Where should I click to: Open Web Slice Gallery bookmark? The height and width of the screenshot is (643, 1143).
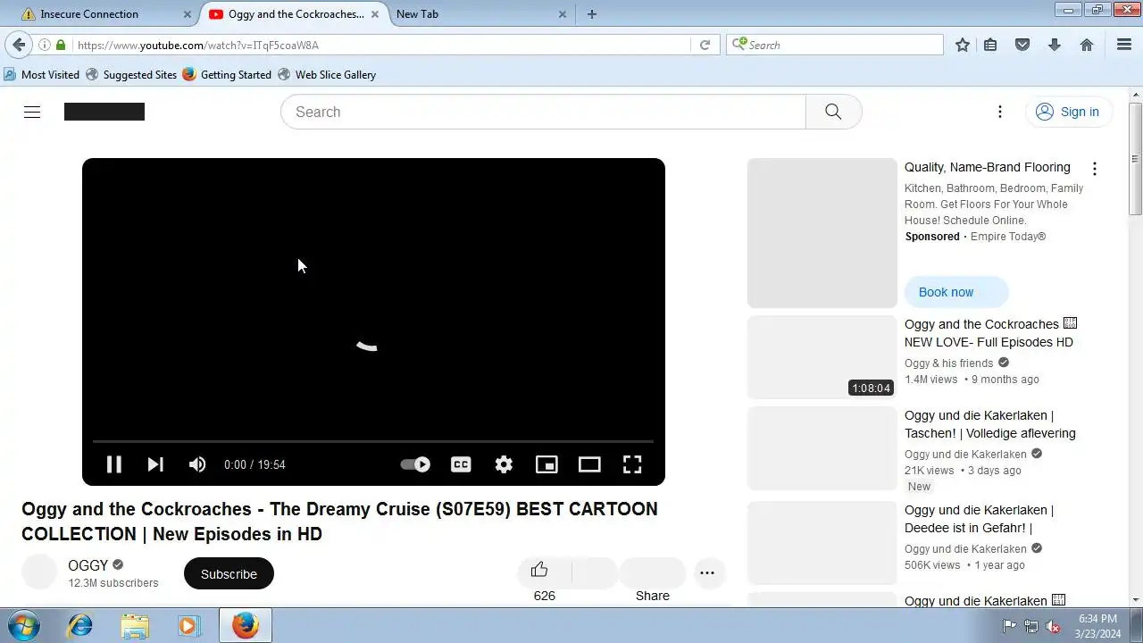tap(327, 75)
